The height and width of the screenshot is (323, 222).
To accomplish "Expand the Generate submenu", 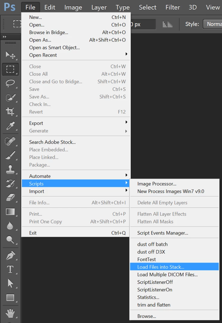I will tap(76, 131).
